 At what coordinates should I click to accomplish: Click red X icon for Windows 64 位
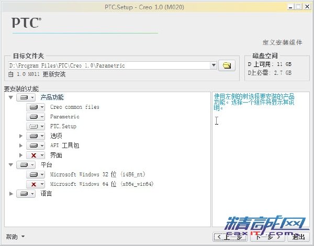(33, 184)
